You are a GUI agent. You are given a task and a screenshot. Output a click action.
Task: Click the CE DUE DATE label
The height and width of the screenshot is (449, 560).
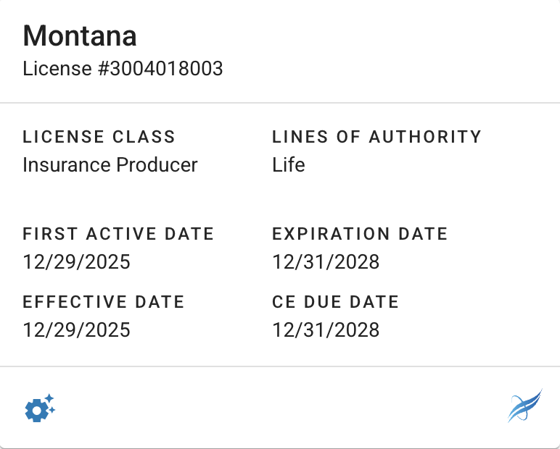[335, 302]
